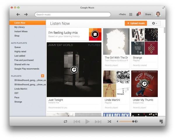Go forward with the right arrow icon
The height and width of the screenshot is (139, 175).
(26, 14)
